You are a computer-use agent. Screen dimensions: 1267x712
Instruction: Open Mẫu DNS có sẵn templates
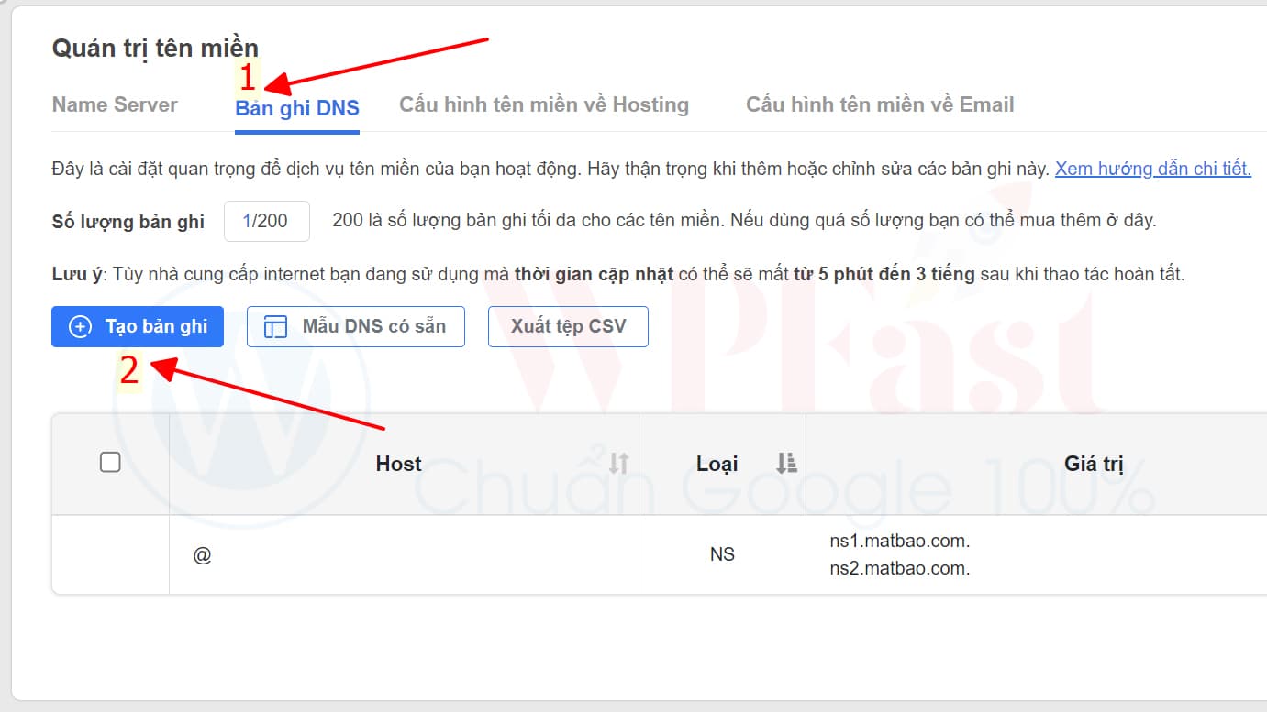[356, 327]
